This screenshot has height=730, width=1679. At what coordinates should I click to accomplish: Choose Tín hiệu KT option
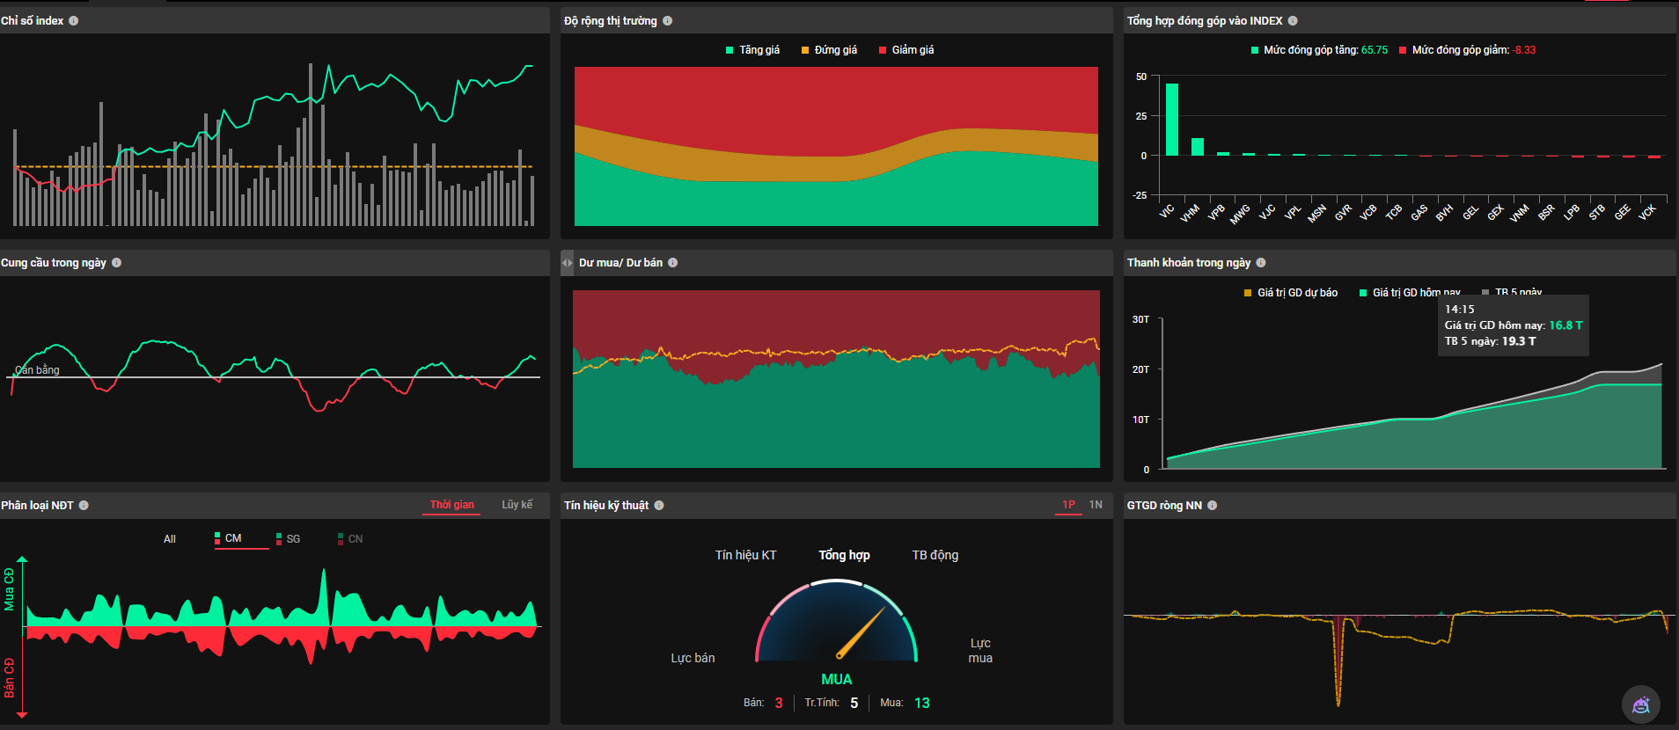click(x=745, y=555)
